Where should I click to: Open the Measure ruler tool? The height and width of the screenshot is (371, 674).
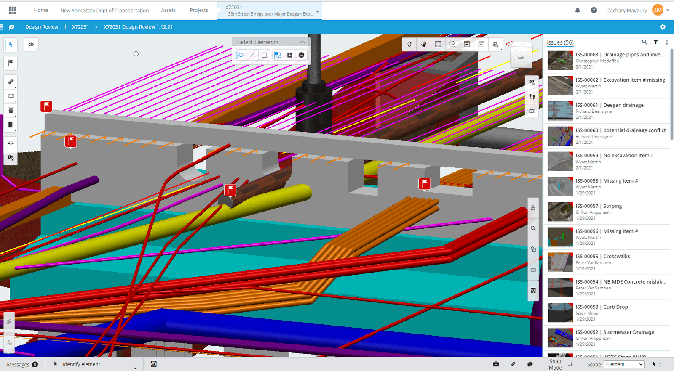[x=11, y=82]
